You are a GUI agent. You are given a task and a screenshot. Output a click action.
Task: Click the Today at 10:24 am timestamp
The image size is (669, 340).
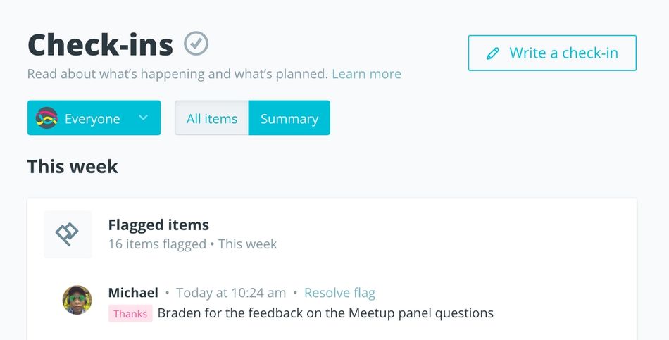tap(231, 293)
